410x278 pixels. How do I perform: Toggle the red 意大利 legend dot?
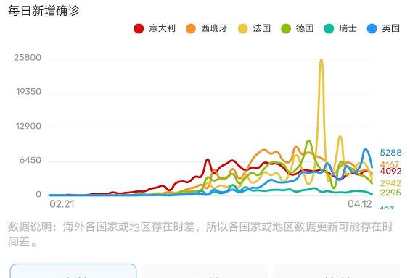point(139,28)
